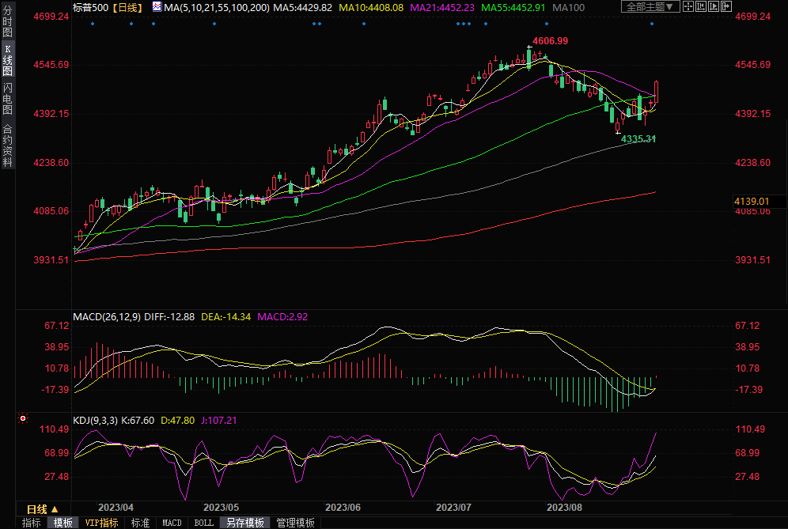Click the first blue event dot at chart top
The width and height of the screenshot is (788, 529).
[x=93, y=24]
